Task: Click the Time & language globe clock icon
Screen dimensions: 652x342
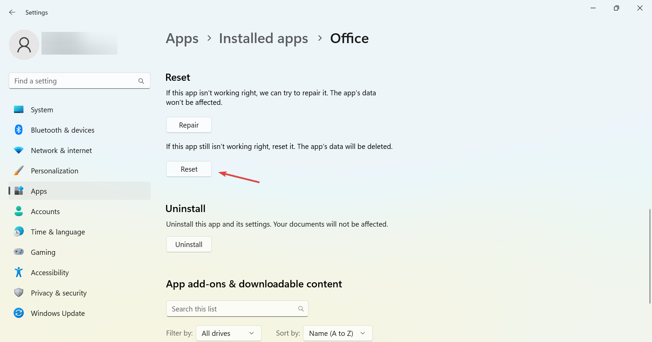Action: click(19, 232)
